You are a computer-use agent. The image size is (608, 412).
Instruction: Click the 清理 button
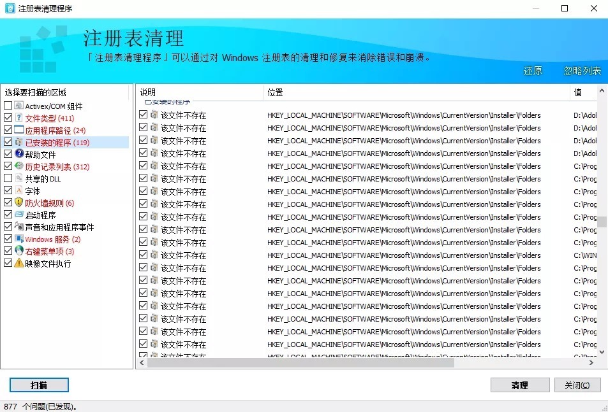pos(519,385)
